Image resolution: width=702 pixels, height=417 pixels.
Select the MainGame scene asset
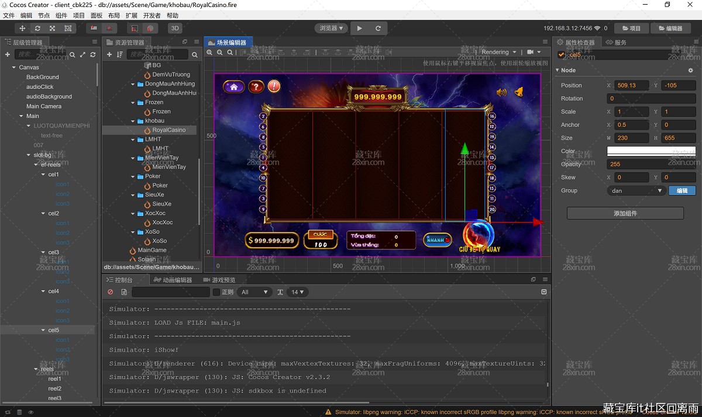click(151, 250)
